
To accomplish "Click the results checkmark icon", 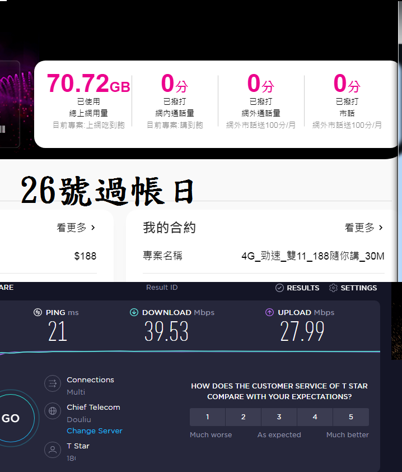I will pos(279,288).
